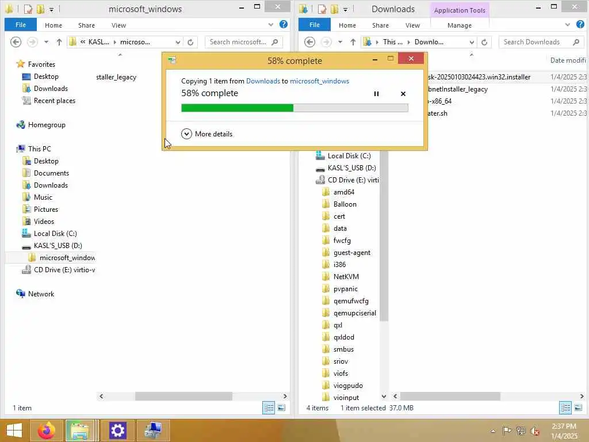Click horizontal scrollbar in microsoft_windows window
589x442 pixels.
pyautogui.click(x=183, y=396)
